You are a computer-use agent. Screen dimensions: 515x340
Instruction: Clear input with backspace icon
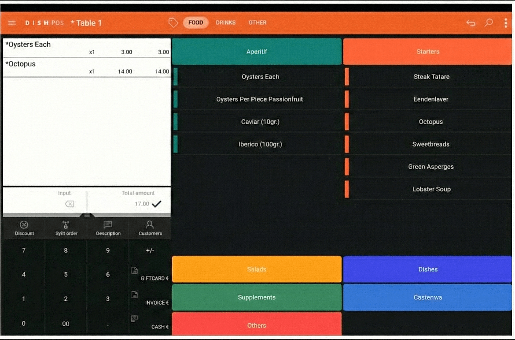click(69, 204)
